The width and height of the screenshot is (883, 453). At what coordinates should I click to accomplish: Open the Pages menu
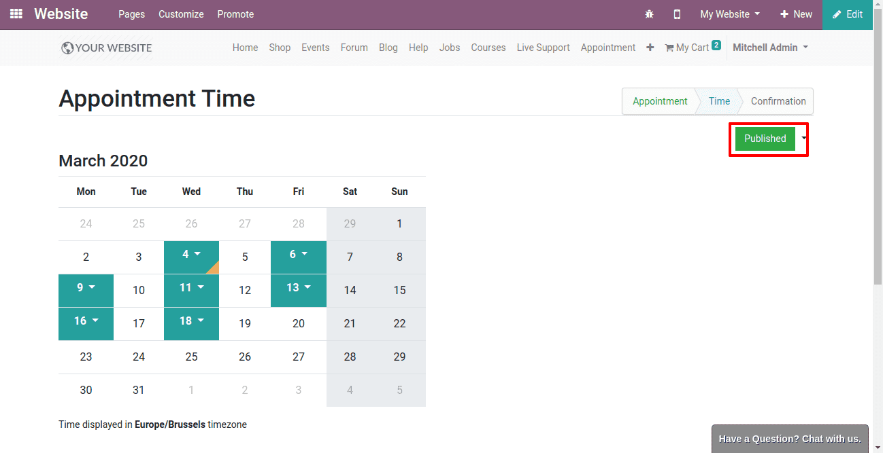[131, 14]
